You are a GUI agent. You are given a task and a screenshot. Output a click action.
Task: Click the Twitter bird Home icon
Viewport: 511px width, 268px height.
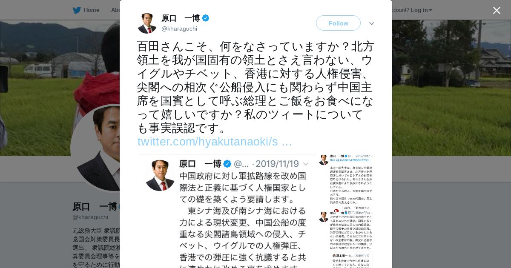[77, 10]
